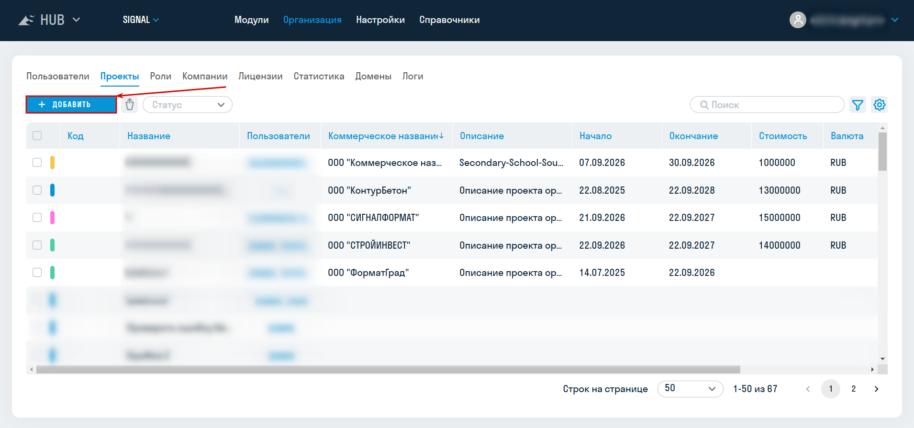Open rows-per-page 50 dropdown
Image resolution: width=914 pixels, height=428 pixels.
tap(690, 389)
